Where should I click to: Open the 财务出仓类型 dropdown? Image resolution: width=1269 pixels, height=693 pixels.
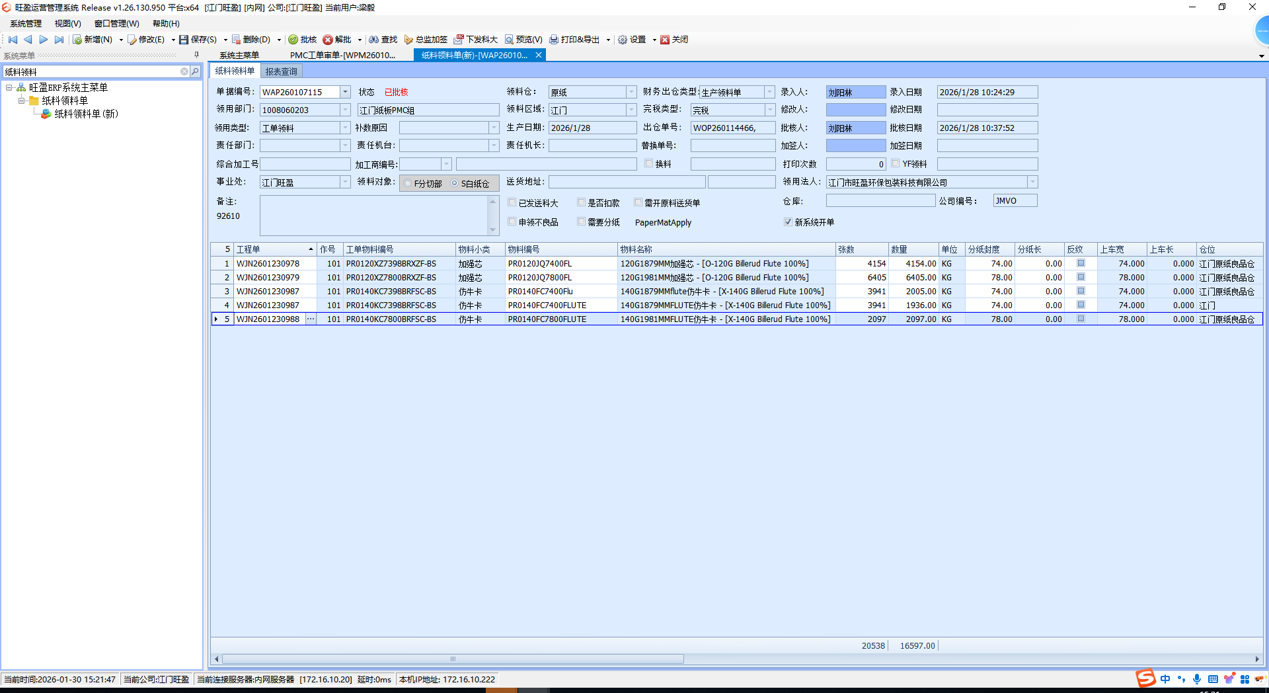point(769,92)
